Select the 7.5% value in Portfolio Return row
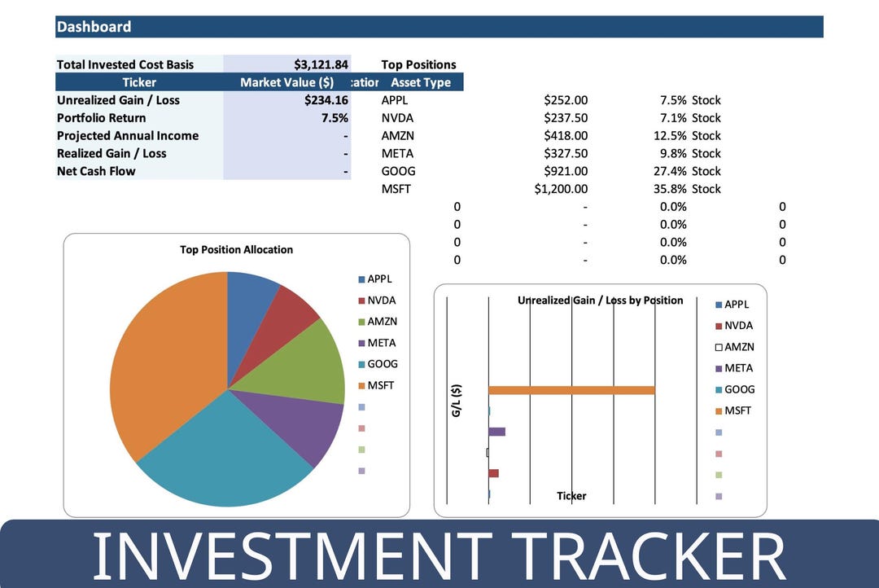879x588 pixels. (335, 118)
